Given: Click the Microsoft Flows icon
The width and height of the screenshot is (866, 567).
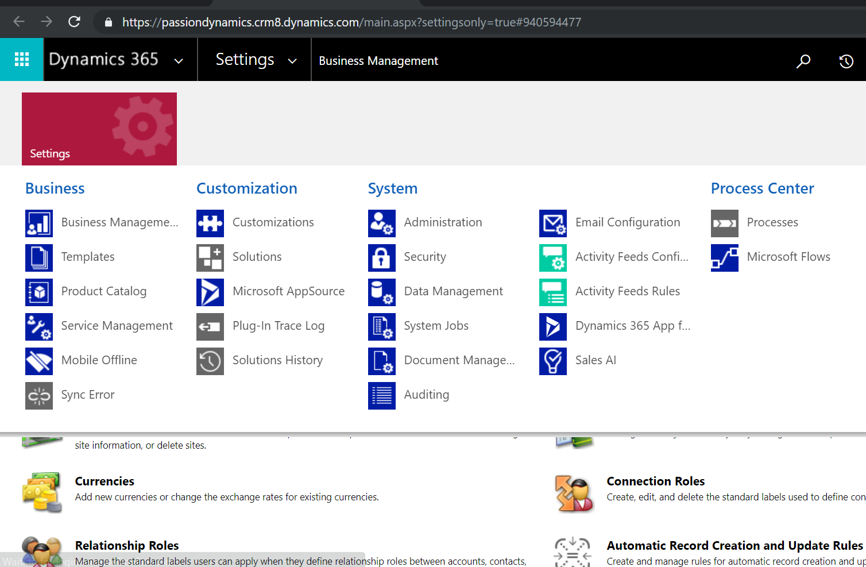Looking at the screenshot, I should [x=724, y=257].
